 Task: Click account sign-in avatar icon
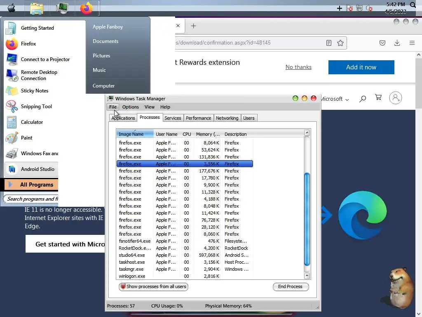point(395,98)
